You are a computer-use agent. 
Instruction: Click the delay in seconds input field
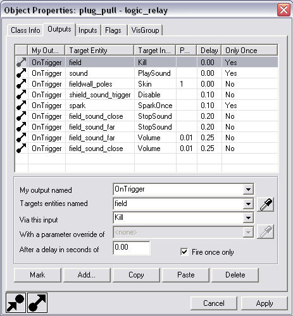[x=132, y=248]
